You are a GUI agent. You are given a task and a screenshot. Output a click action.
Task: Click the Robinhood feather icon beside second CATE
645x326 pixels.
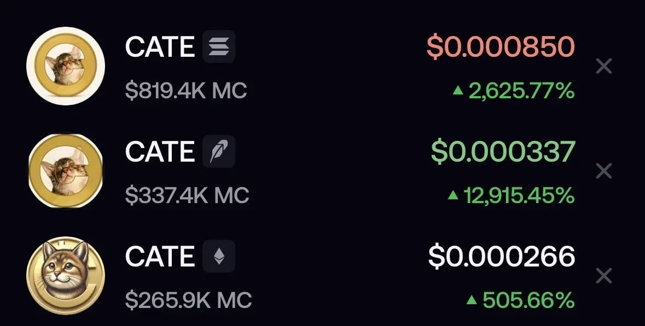tap(219, 151)
